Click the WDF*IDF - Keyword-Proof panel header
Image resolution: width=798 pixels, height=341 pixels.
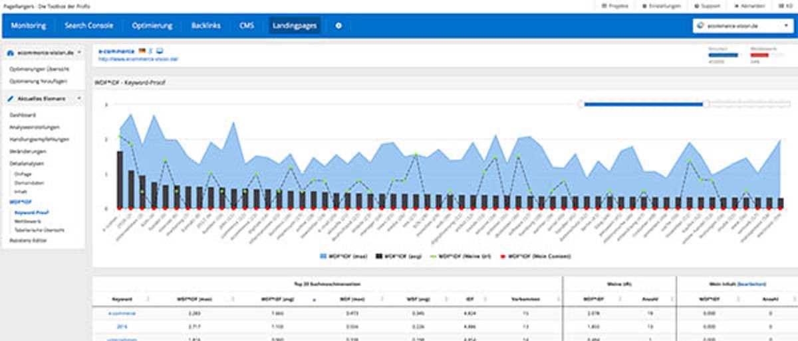tap(444, 83)
